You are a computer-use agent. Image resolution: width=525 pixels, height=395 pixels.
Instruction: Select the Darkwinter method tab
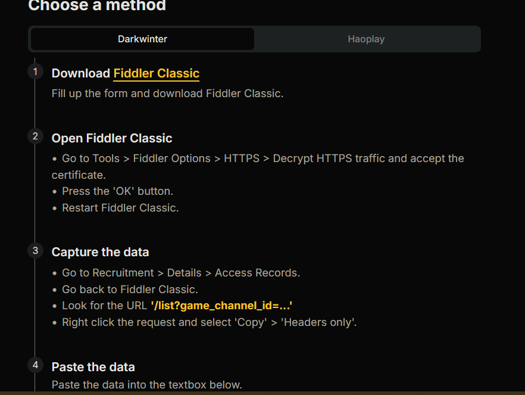click(143, 39)
